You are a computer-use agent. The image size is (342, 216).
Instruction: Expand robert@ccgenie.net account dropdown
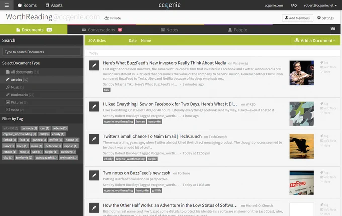(320, 5)
